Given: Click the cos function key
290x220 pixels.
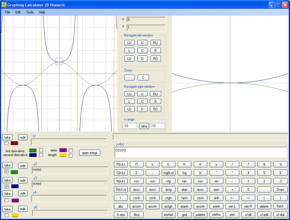Looking at the screenshot, I should point(200,181).
